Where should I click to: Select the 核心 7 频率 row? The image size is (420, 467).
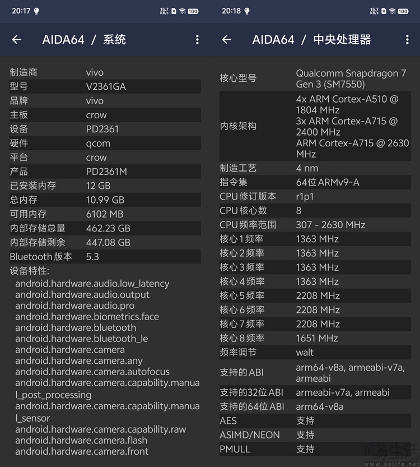(x=315, y=324)
